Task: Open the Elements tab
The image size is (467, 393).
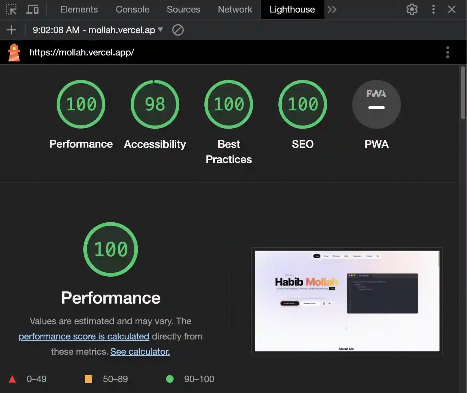Action: [79, 10]
